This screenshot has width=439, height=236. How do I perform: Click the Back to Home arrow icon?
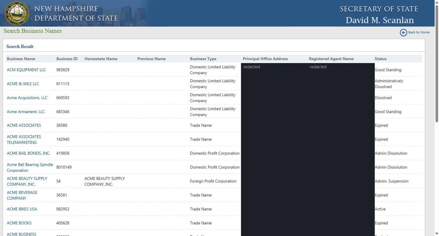pyautogui.click(x=404, y=33)
